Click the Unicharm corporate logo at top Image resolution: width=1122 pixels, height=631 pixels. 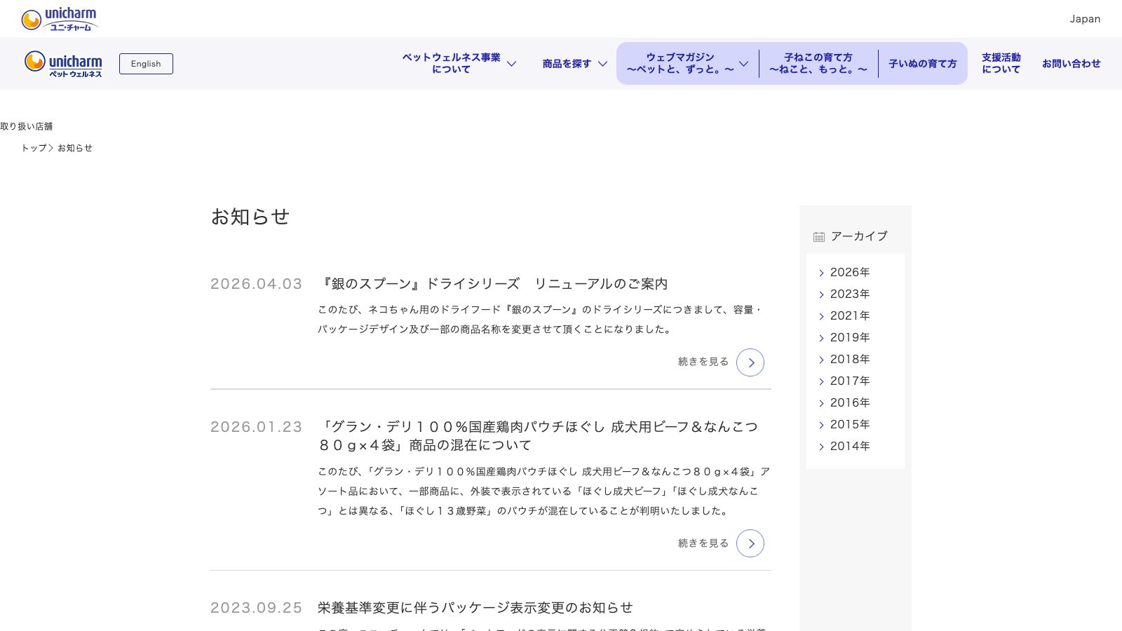60,19
